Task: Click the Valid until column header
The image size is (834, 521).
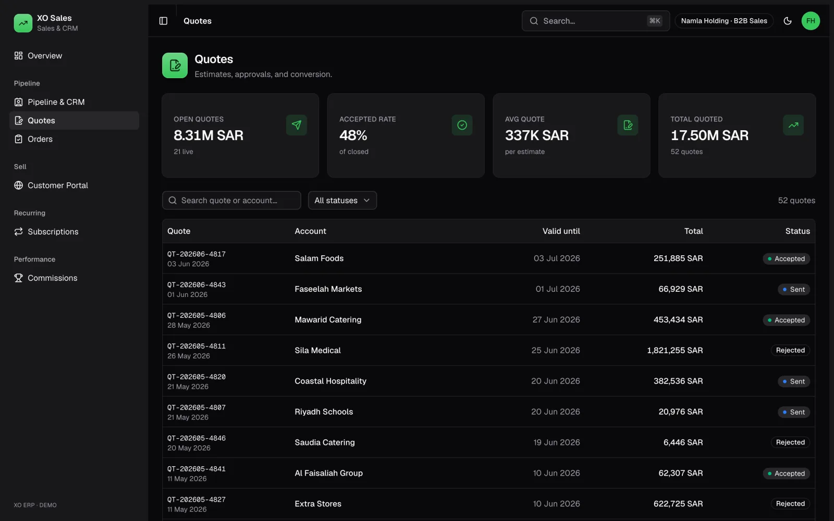Action: point(561,231)
